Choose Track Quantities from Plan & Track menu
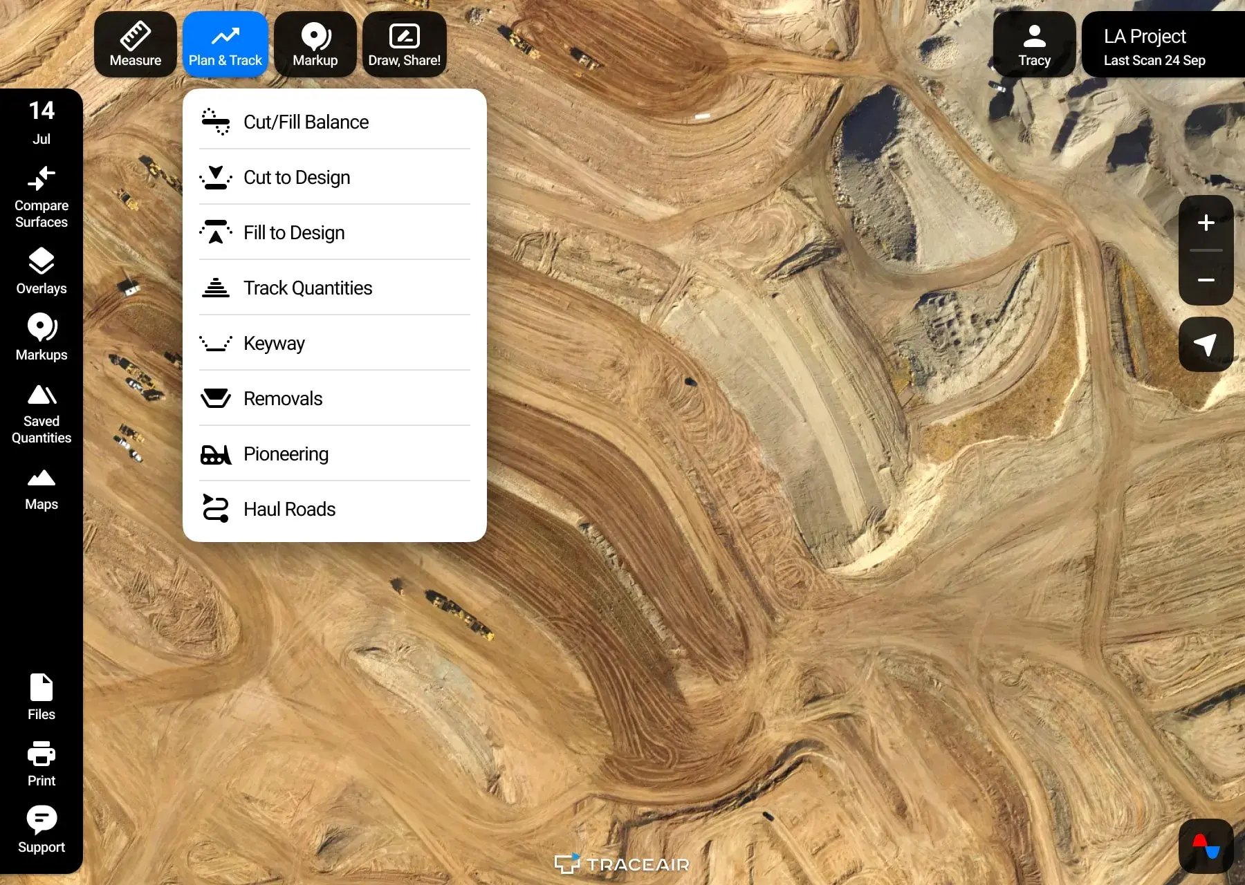Screen dimensions: 1245x885 (x=307, y=288)
